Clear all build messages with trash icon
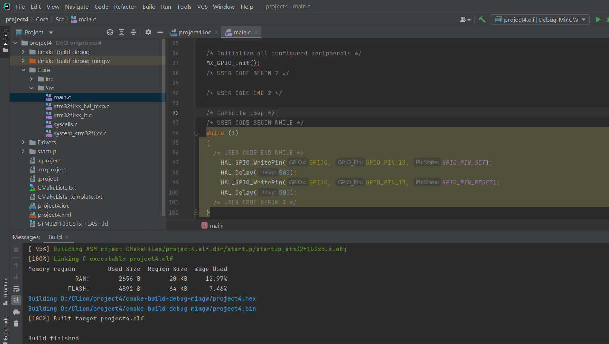 click(16, 323)
